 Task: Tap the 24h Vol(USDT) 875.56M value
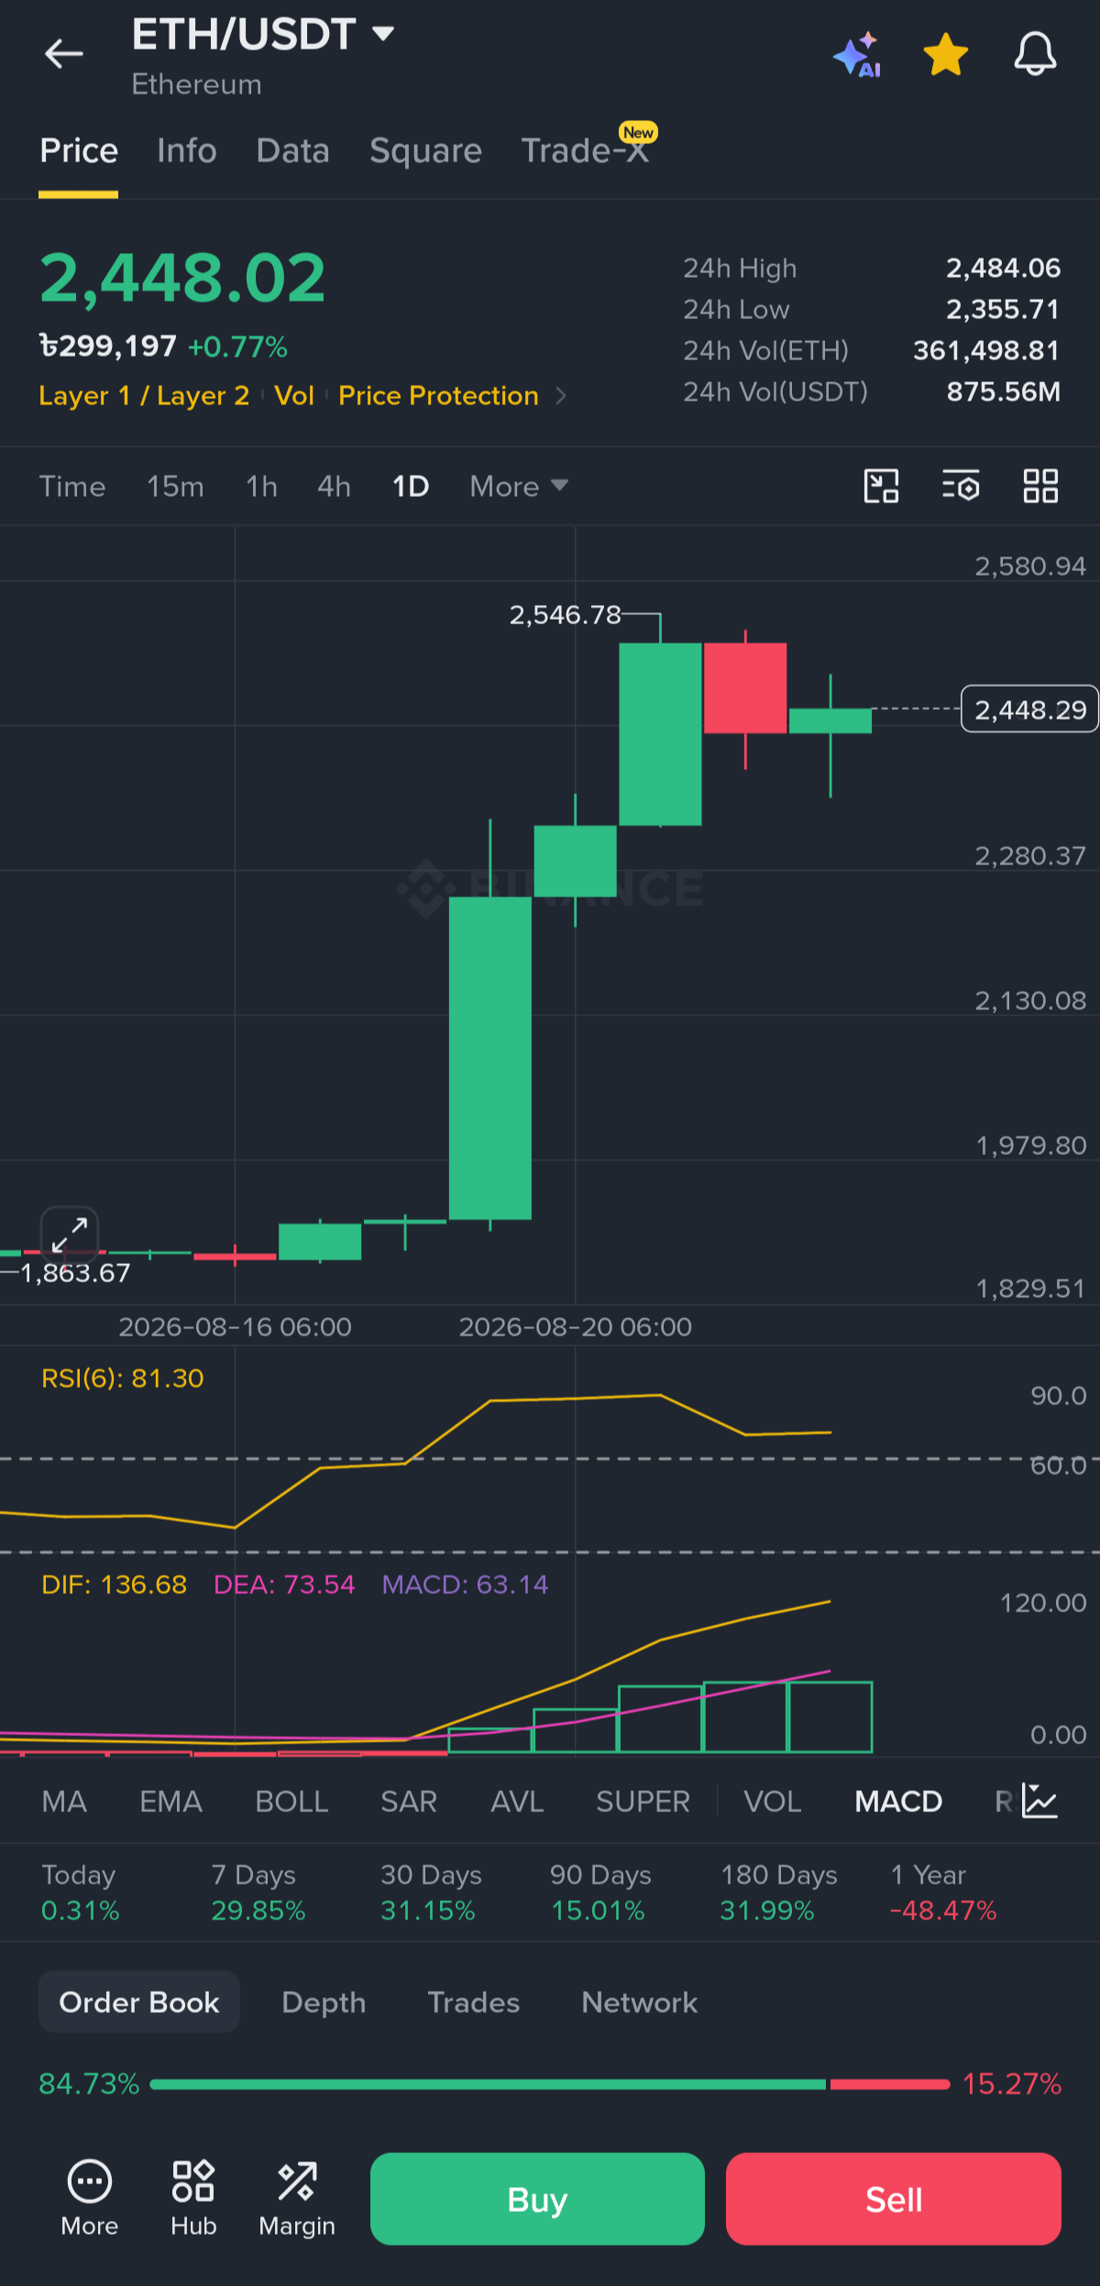[1004, 391]
